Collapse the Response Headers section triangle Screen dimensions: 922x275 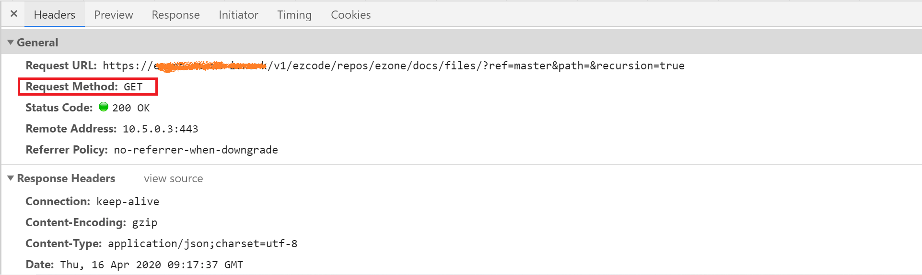(11, 178)
